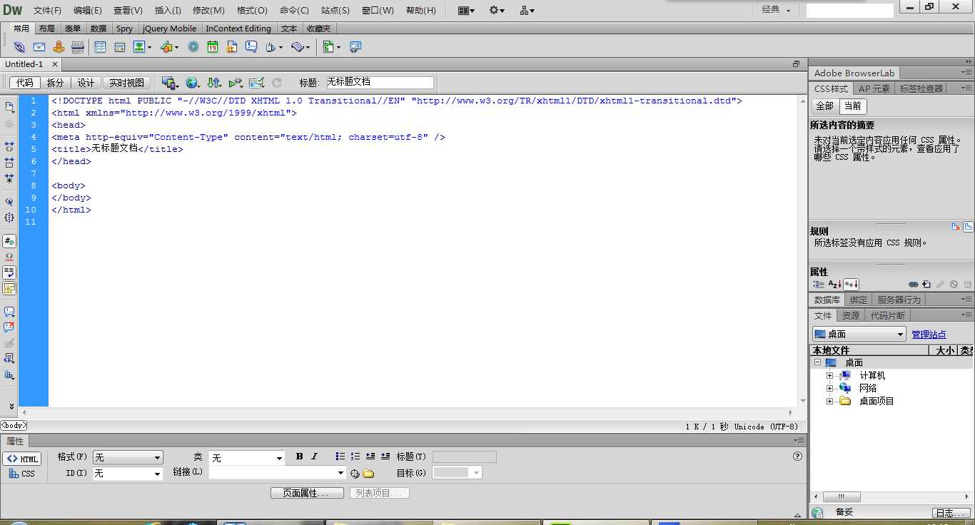This screenshot has height=525, width=975.
Task: Toggle line numbers in the code toolbar
Action: pyautogui.click(x=9, y=241)
